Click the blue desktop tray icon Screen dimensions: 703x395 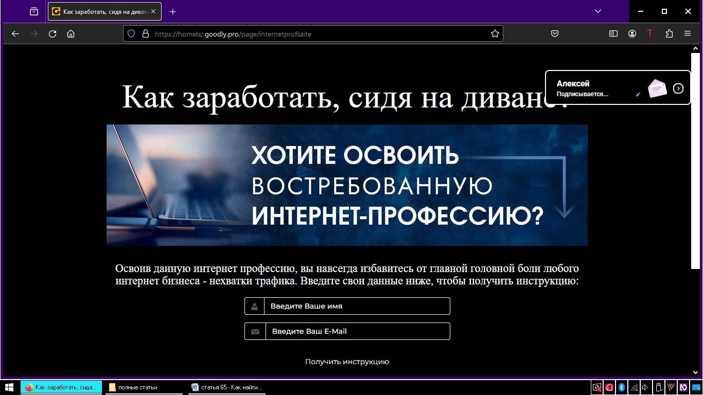(x=695, y=387)
